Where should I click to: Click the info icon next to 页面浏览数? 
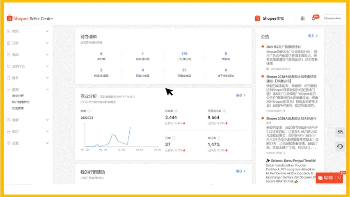(x=224, y=111)
